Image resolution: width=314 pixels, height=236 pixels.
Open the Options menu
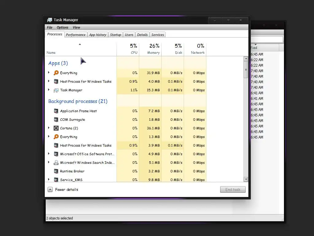63,27
